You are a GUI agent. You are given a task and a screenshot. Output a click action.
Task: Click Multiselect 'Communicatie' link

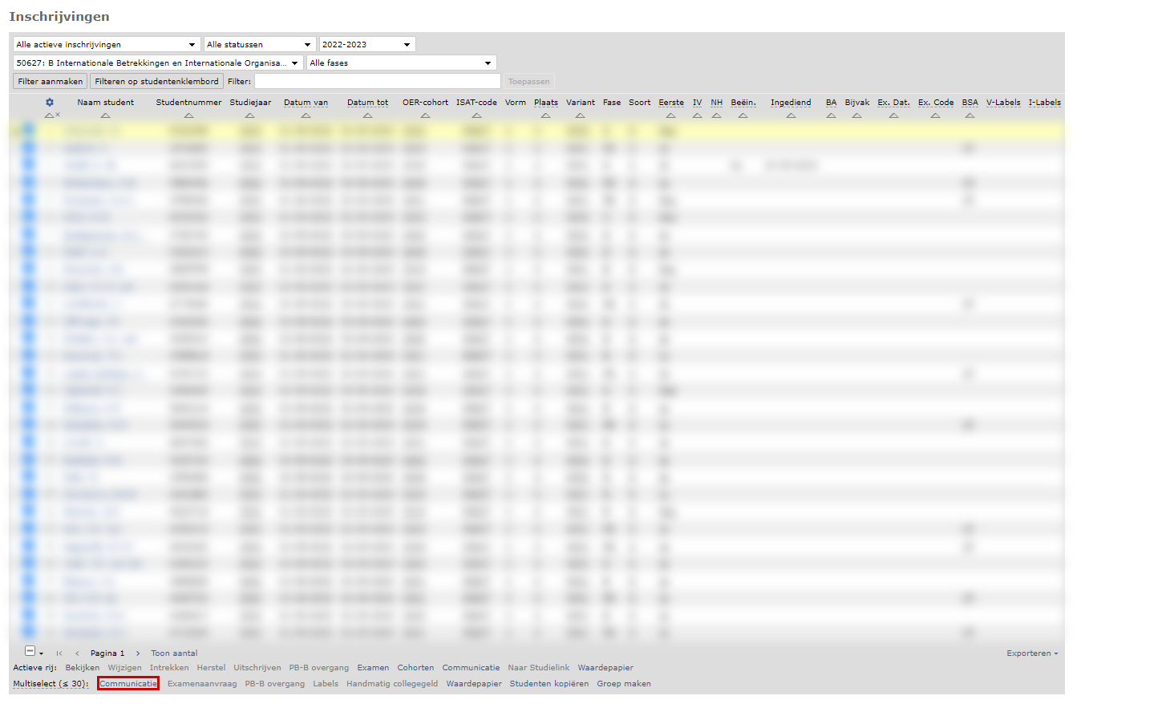[128, 684]
